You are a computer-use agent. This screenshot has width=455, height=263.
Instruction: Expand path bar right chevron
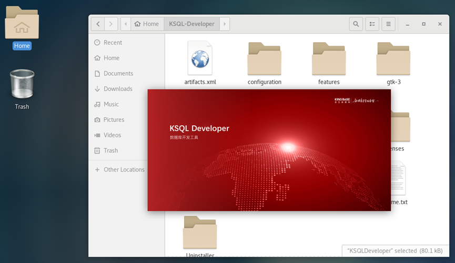coord(225,24)
